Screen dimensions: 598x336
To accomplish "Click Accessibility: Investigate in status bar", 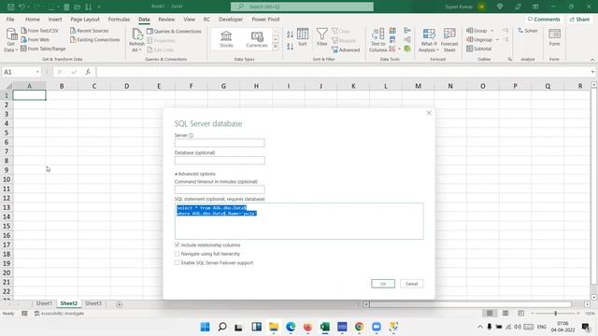I will click(x=59, y=314).
